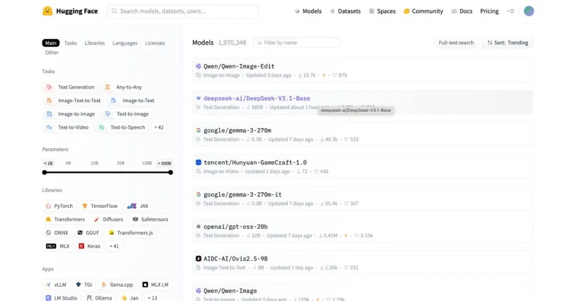Click the Google icon beside gemma-3-270m-it
This screenshot has width=572, height=301.
(199, 195)
